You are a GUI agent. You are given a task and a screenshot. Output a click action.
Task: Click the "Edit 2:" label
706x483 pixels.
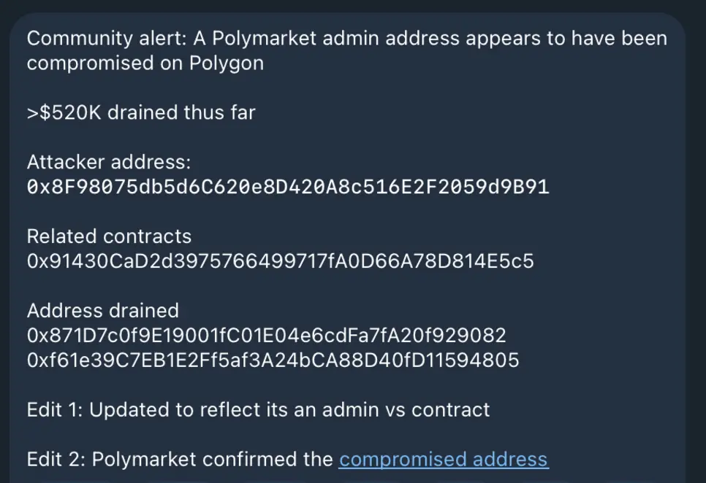coord(56,460)
